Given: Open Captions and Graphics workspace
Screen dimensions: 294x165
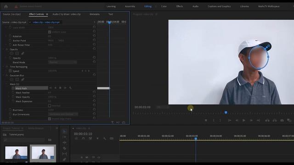Looking at the screenshot, I should coord(219,6).
